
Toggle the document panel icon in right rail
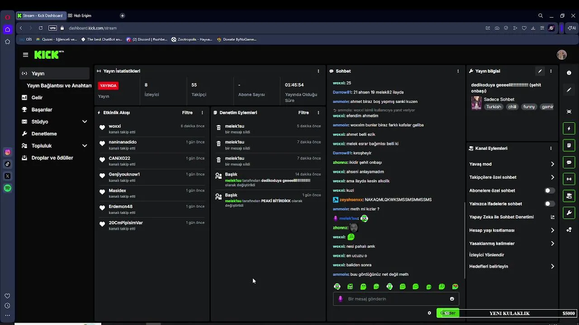569,145
